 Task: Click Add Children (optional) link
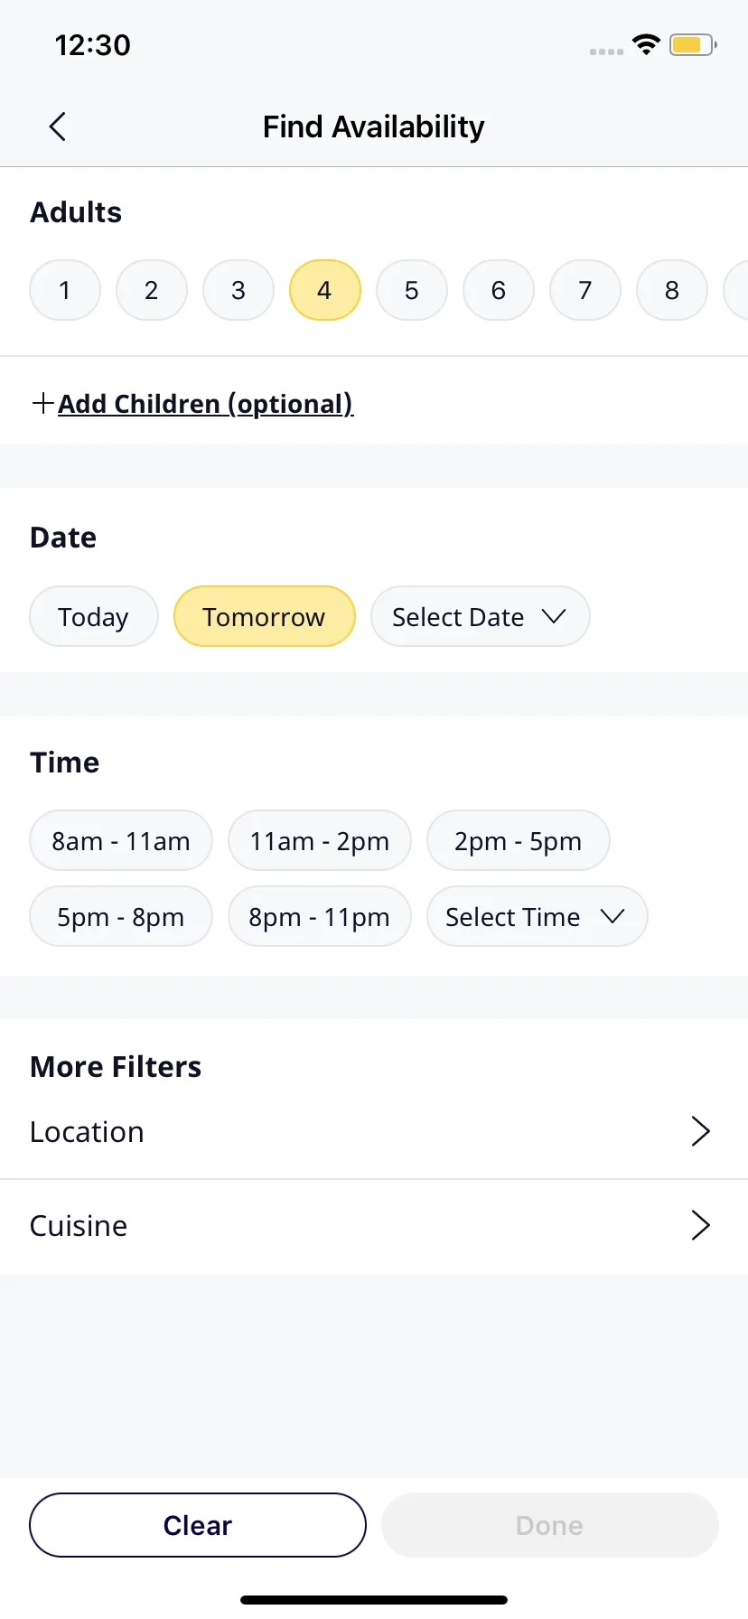coord(206,403)
